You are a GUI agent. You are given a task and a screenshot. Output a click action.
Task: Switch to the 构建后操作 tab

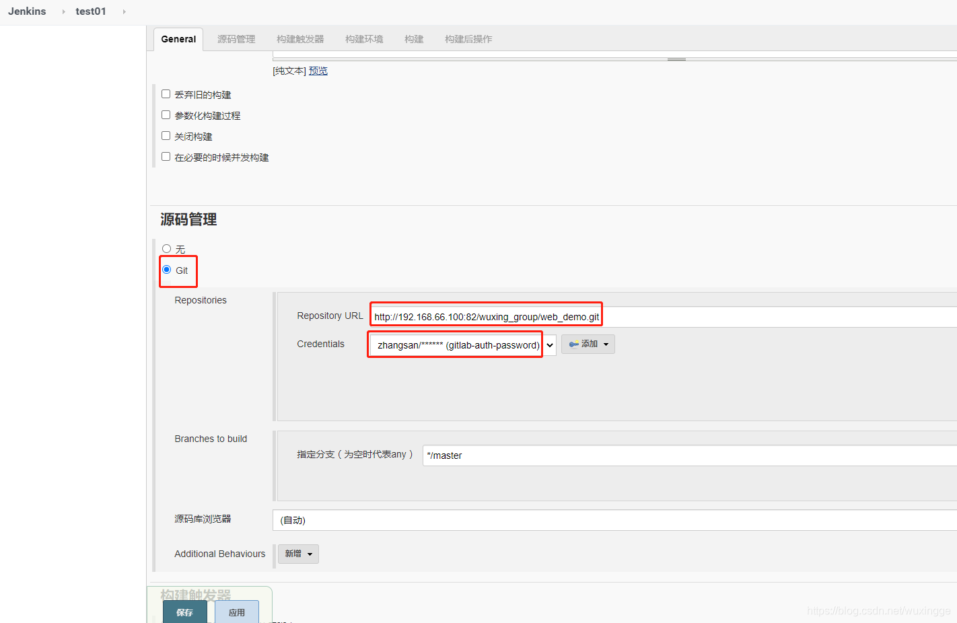pos(468,39)
